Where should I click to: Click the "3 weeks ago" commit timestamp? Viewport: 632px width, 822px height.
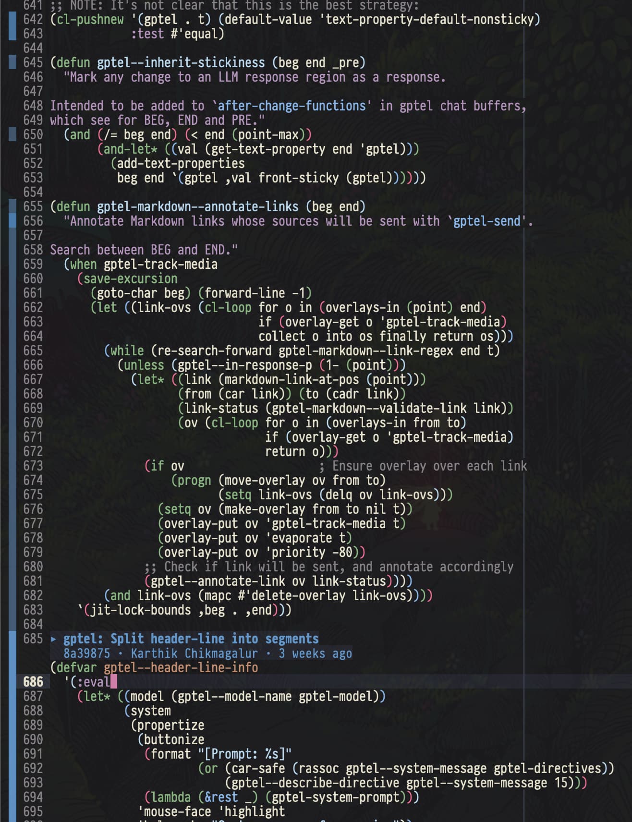[315, 653]
